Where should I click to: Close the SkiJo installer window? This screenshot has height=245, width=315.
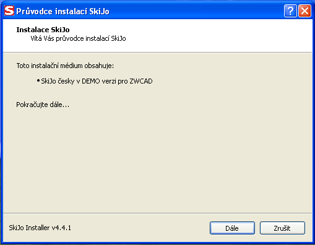coord(304,11)
